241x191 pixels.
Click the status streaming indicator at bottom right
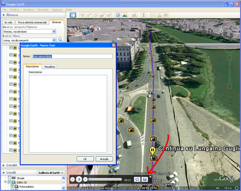click(x=237, y=188)
